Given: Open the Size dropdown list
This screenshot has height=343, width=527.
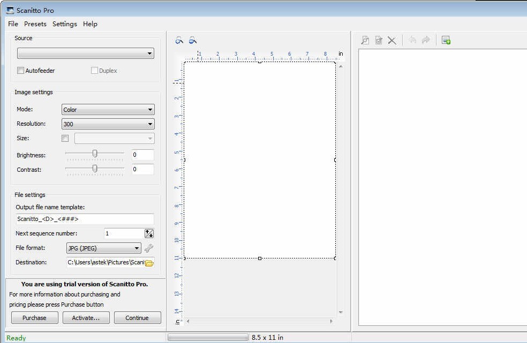Looking at the screenshot, I should 115,139.
